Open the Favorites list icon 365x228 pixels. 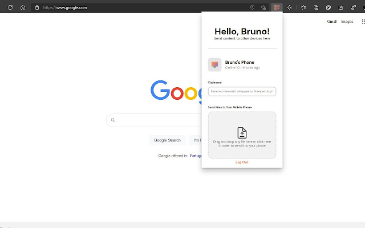(x=303, y=7)
